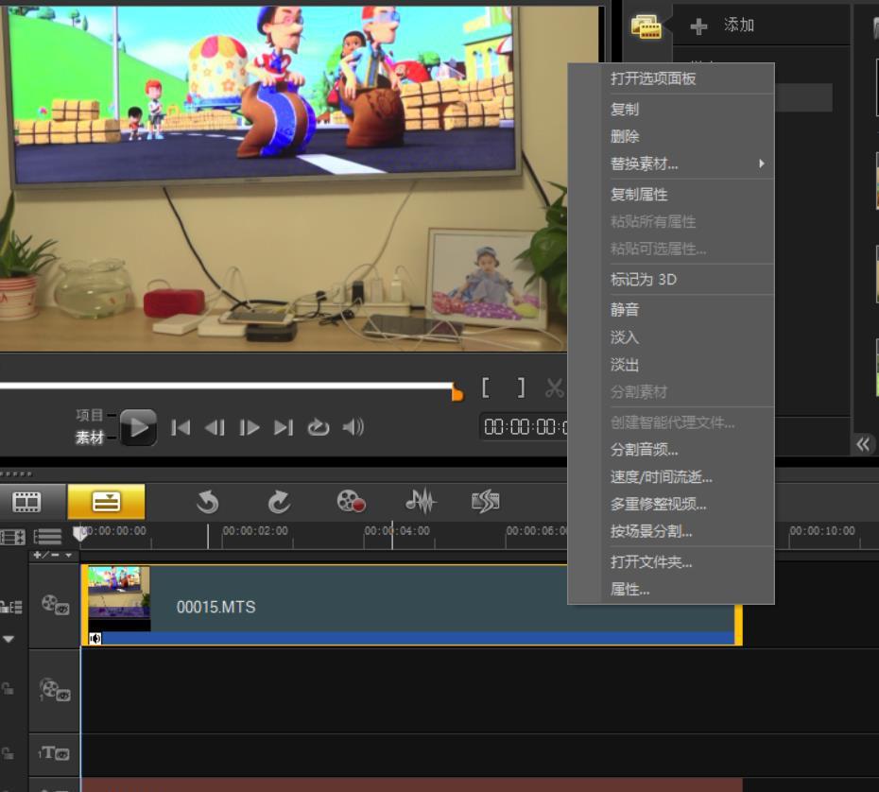This screenshot has width=879, height=792.
Task: Set the mark-in bracket
Action: (486, 387)
